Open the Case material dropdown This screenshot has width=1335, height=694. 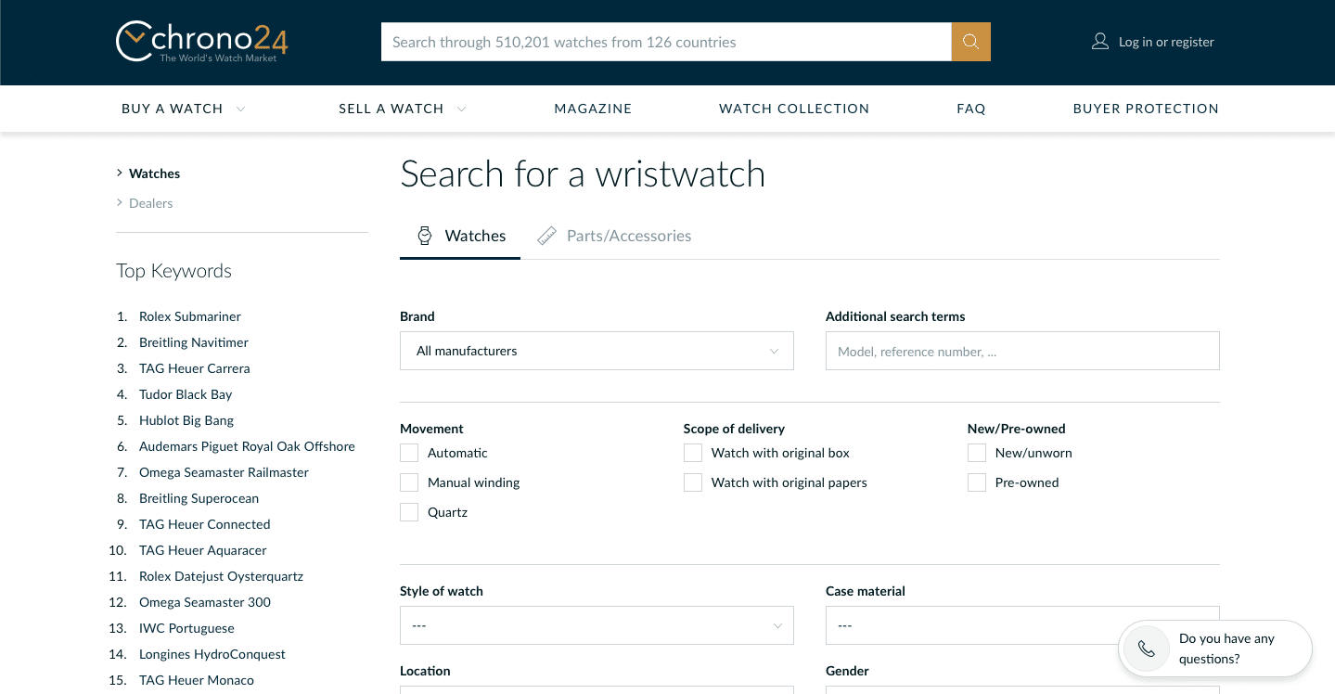[x=1022, y=625]
